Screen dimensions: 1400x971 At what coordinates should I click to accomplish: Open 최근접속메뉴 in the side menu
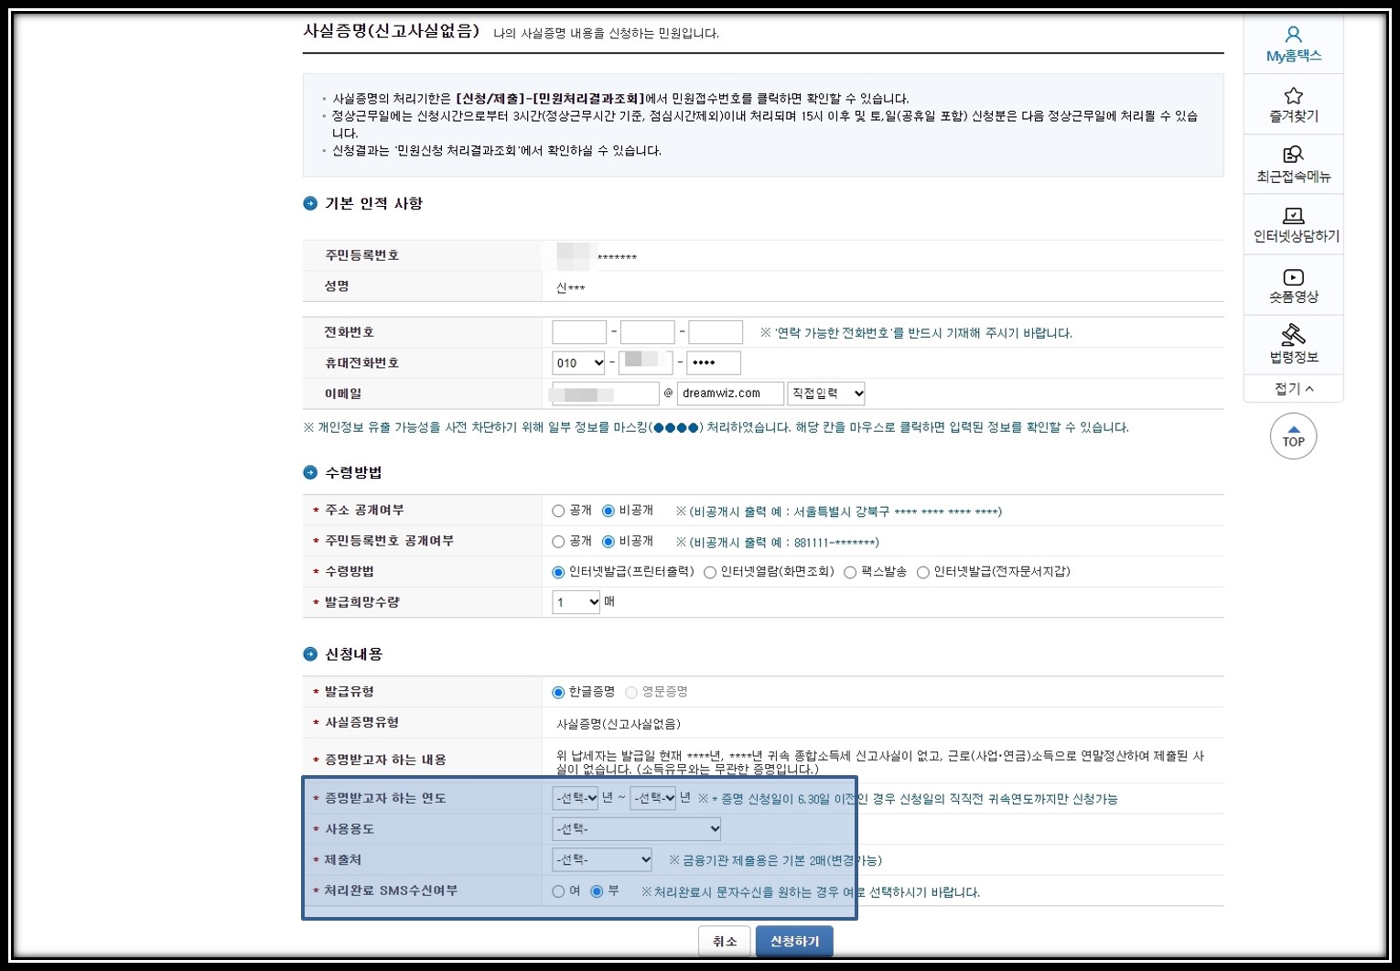point(1293,165)
